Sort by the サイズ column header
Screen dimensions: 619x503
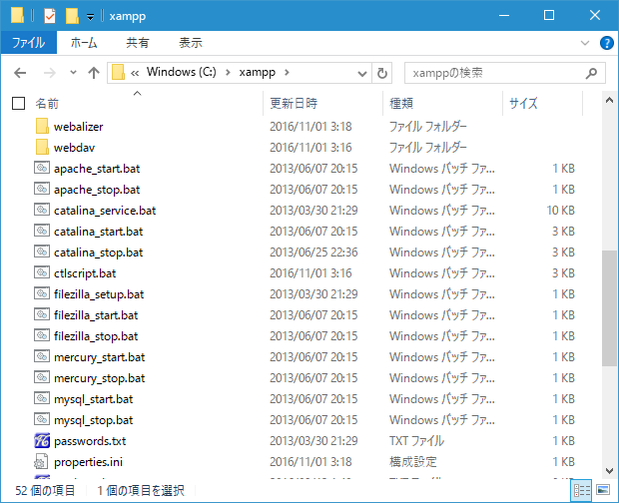click(523, 104)
